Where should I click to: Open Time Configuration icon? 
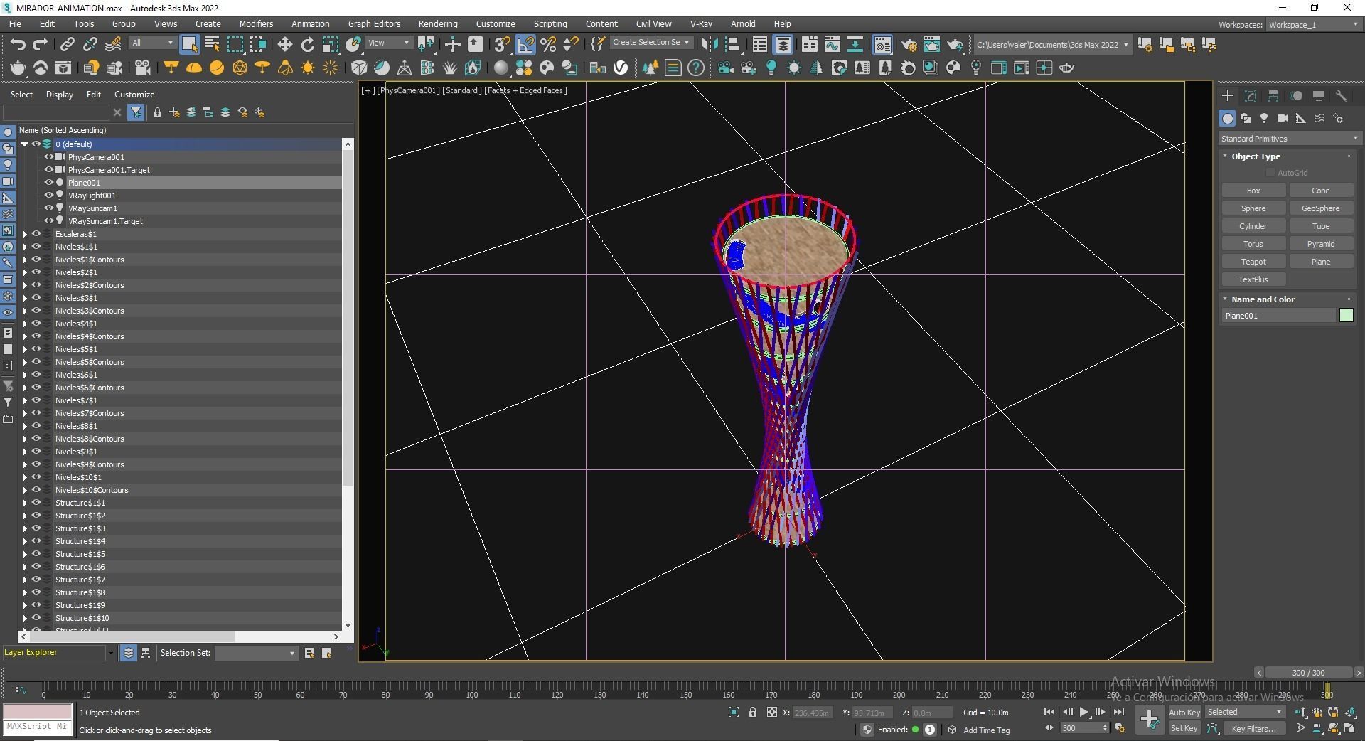pos(1120,728)
